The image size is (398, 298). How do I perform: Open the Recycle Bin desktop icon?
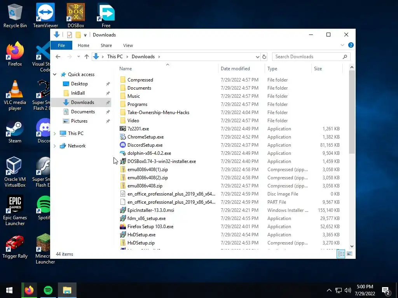(x=15, y=16)
